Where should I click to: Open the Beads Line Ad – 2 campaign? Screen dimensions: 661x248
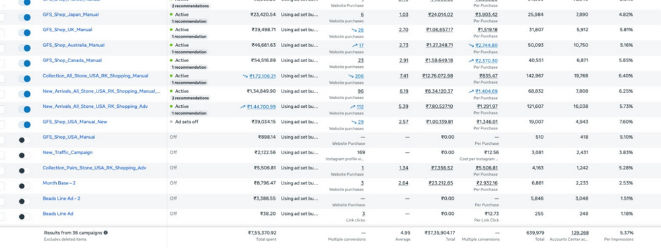click(61, 198)
